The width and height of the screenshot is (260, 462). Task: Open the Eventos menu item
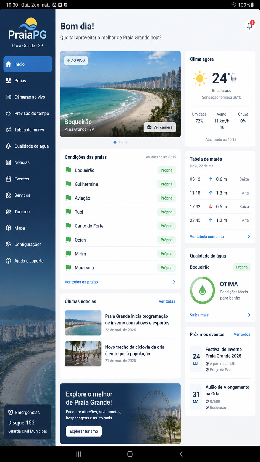(28, 179)
